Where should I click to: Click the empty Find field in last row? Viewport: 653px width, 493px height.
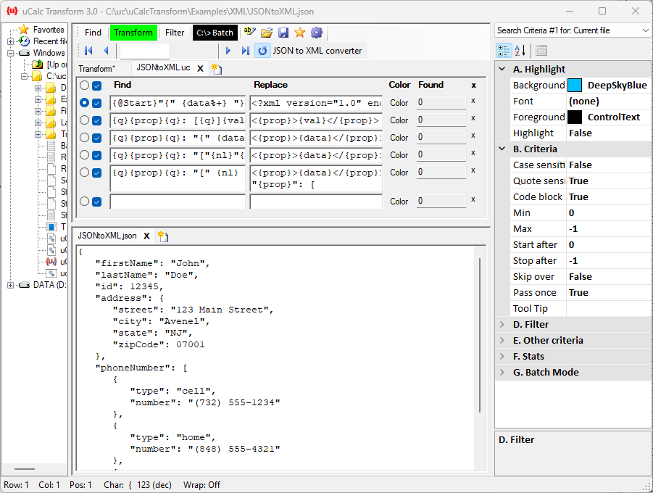pos(178,202)
